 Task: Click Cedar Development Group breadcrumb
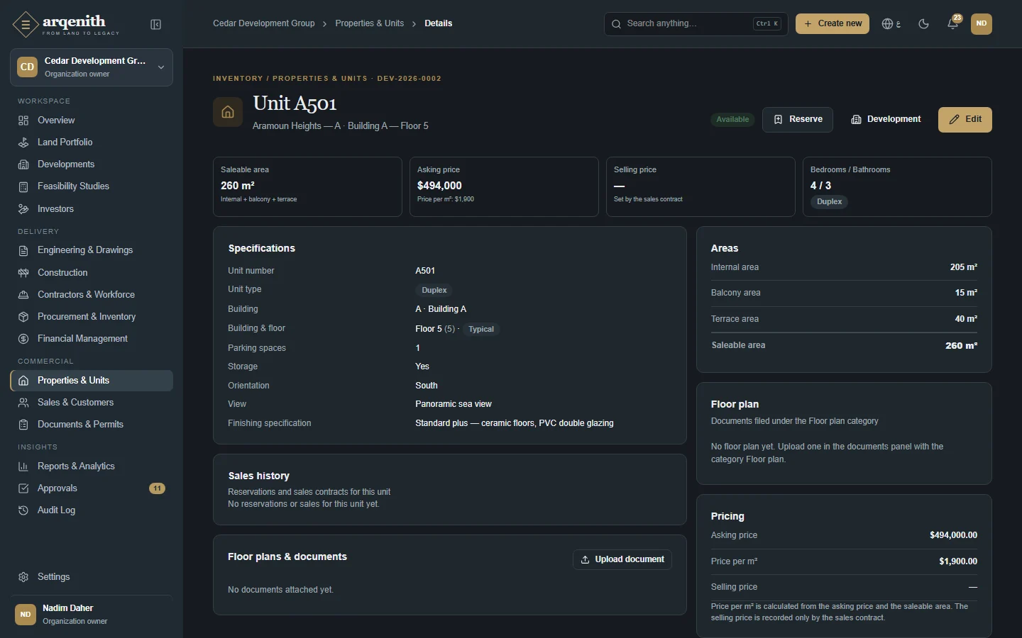pyautogui.click(x=264, y=23)
